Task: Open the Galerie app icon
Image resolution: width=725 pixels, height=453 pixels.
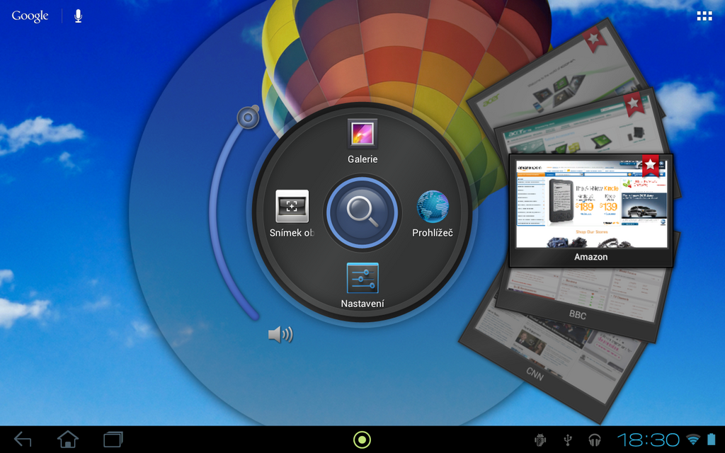Action: point(362,134)
